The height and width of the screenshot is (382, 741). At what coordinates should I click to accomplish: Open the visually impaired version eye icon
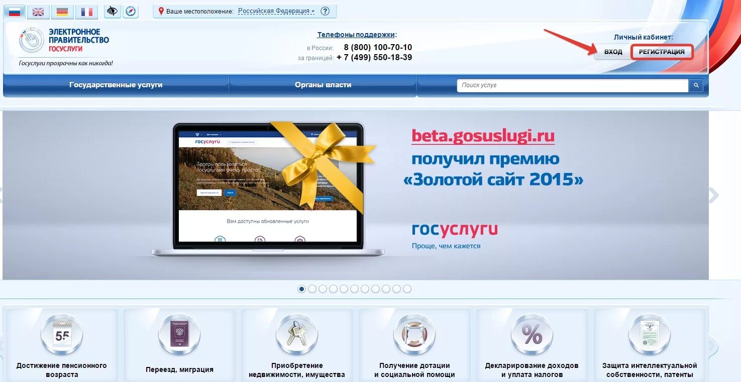click(x=113, y=11)
